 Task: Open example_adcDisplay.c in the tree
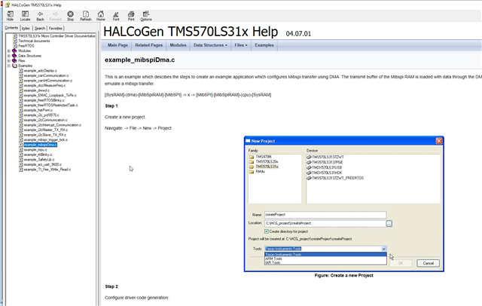(x=40, y=71)
